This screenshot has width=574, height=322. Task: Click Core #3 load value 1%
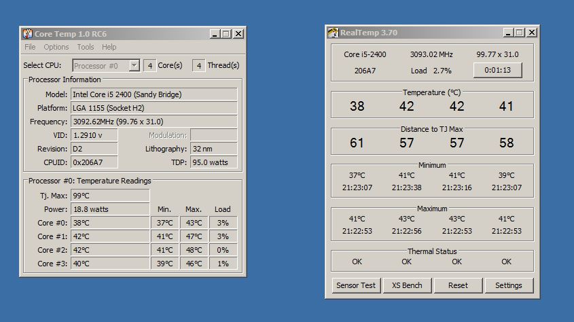coord(223,264)
